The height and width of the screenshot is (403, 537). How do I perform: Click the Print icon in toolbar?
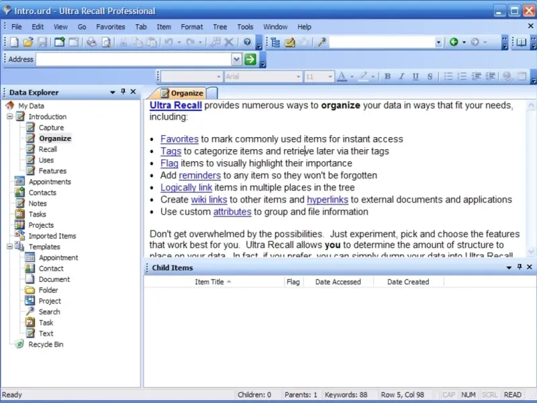click(x=91, y=42)
